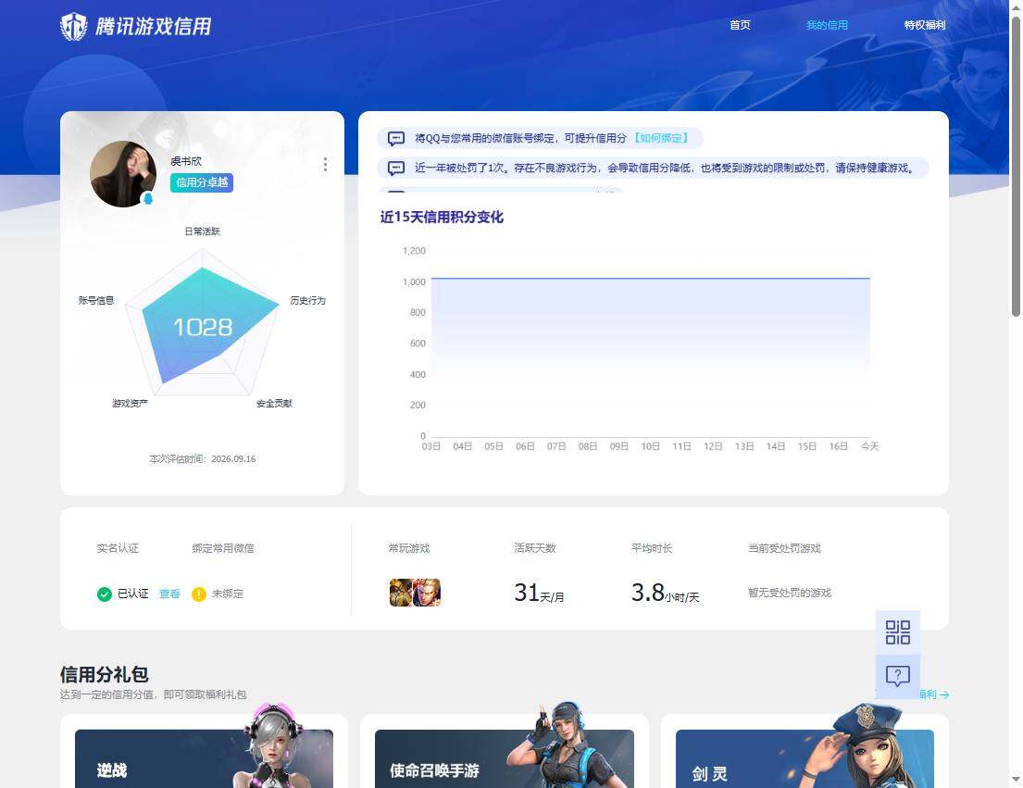Click the 安全贡献 radar axis label

point(274,404)
